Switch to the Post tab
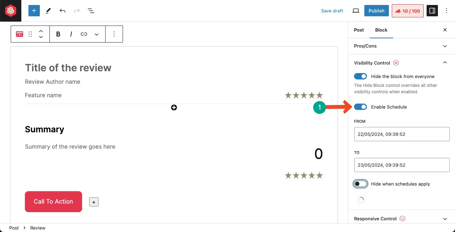This screenshot has width=455, height=232. point(359,30)
